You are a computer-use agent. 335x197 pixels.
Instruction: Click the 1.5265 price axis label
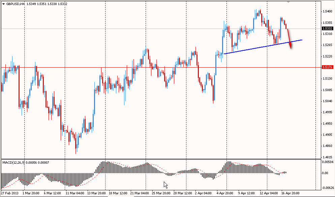tap(328, 45)
